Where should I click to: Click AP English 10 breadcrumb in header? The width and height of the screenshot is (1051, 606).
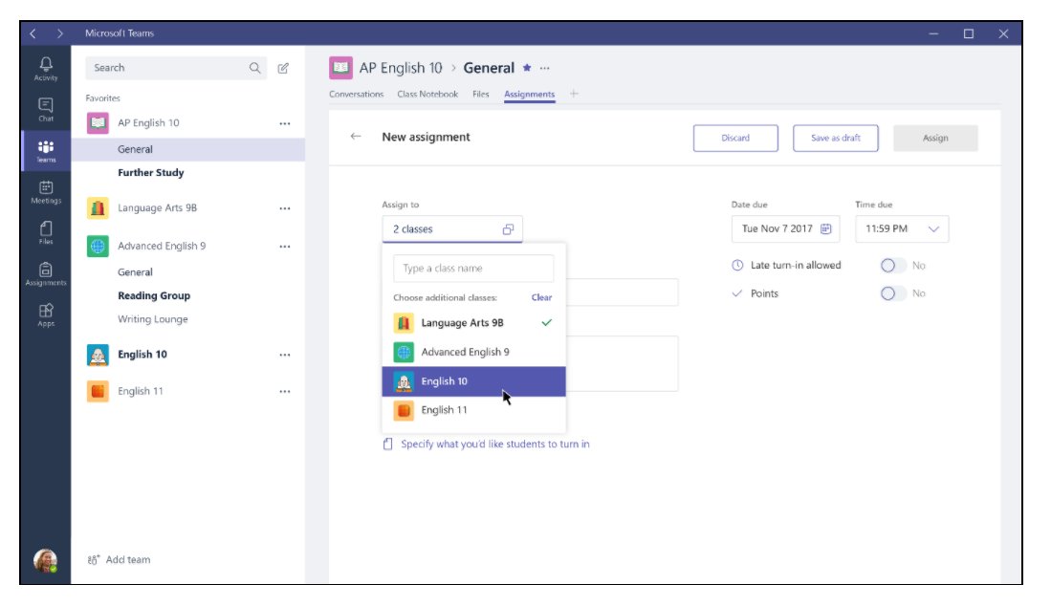click(400, 68)
